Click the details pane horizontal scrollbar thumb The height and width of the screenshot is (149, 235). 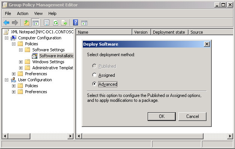143,136
